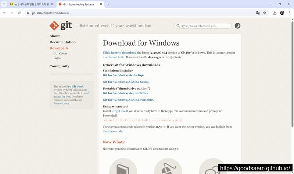The height and width of the screenshot is (174, 294).
Task: Click the 'Now What?' heading
Action: (x=114, y=142)
